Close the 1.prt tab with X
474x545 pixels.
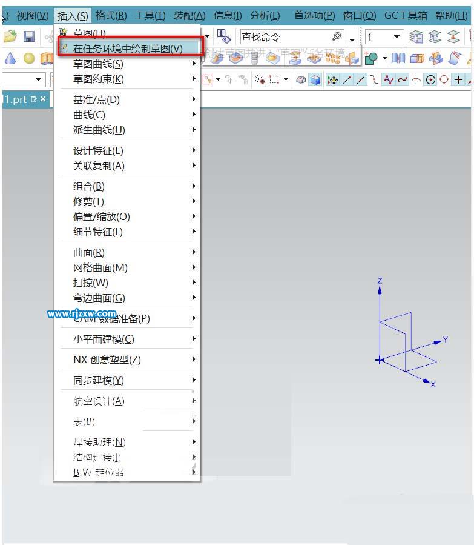(x=43, y=99)
